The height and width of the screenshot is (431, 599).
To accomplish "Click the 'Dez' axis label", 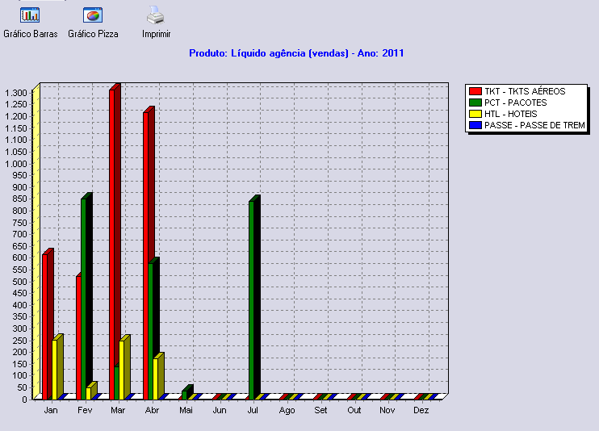I will coord(421,410).
